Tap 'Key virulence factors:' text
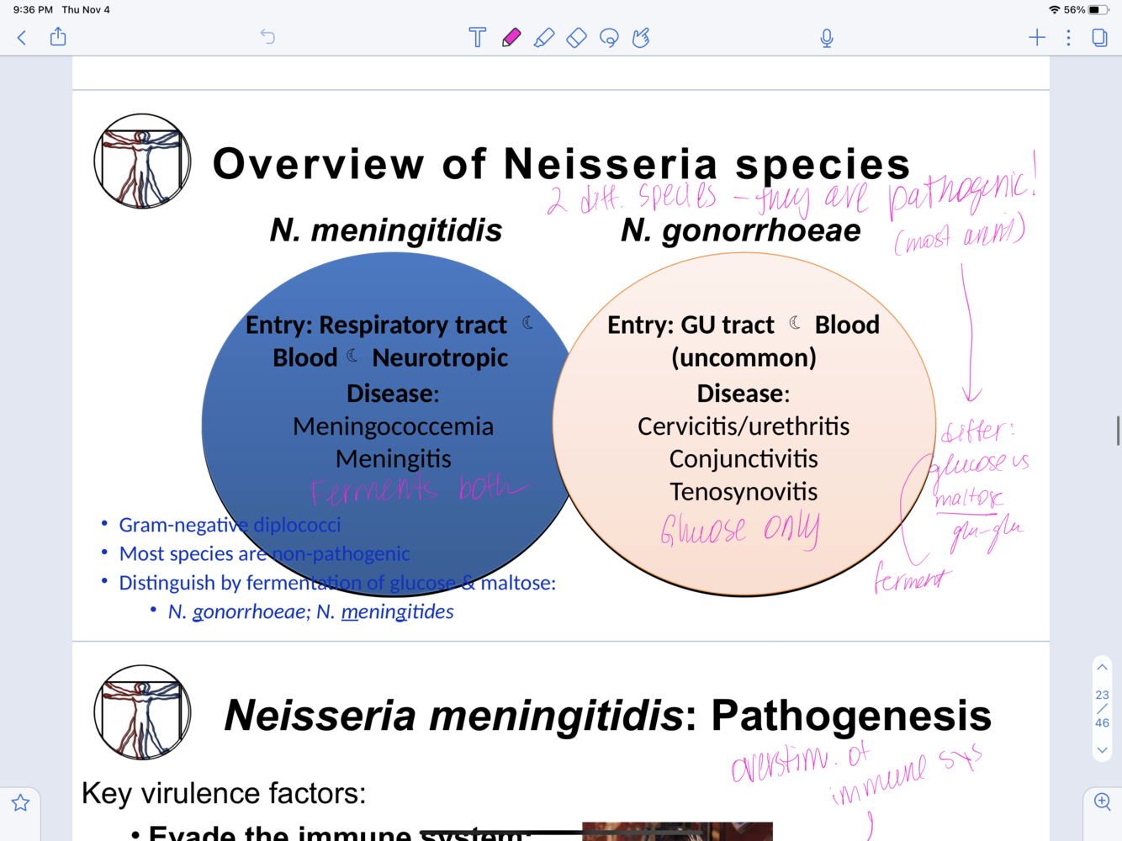The width and height of the screenshot is (1122, 841). click(x=224, y=793)
